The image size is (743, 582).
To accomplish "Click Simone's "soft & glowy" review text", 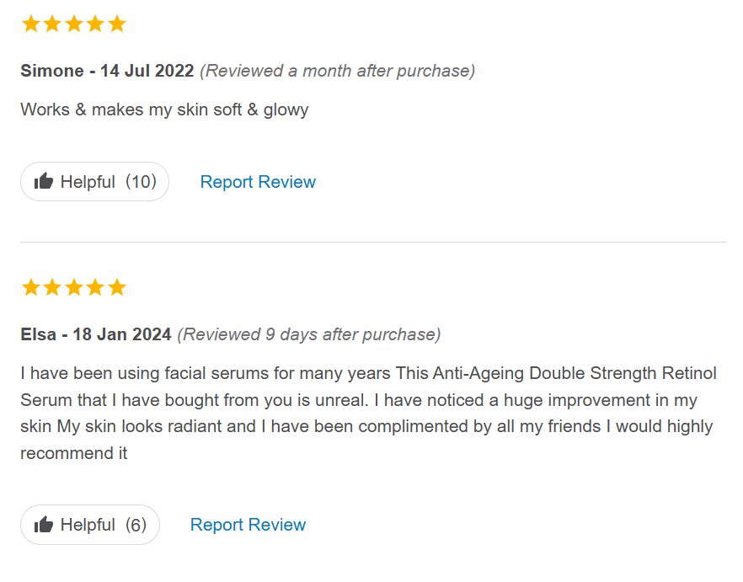I will click(x=164, y=109).
